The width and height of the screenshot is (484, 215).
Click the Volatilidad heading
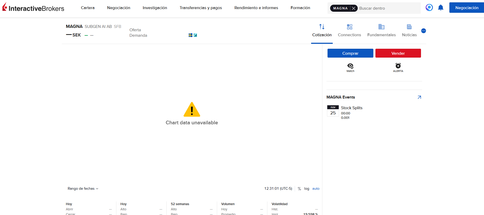[x=280, y=204]
